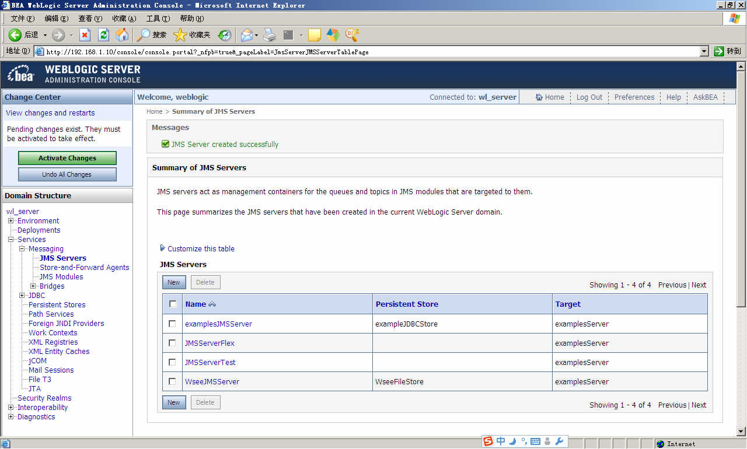This screenshot has width=747, height=449.
Task: Click the vertical scrollbar down arrow
Action: [742, 432]
